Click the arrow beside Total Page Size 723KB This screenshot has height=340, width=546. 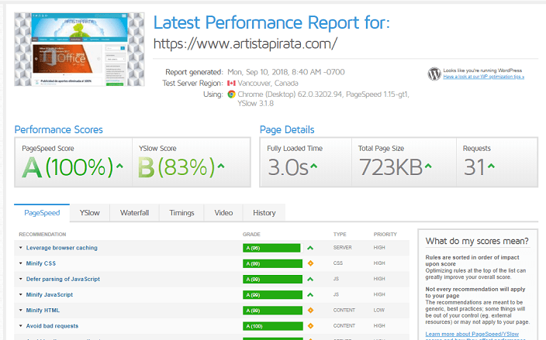click(x=428, y=167)
